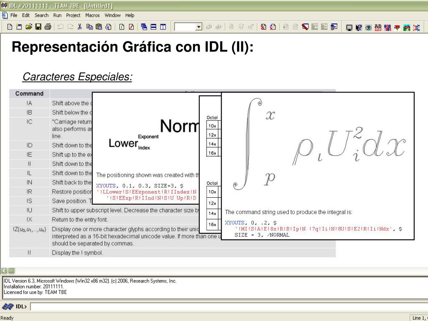
Task: Open a file with the folder icon
Action: coord(29,27)
